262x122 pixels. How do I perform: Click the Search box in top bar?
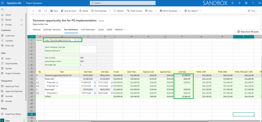tap(123, 3)
